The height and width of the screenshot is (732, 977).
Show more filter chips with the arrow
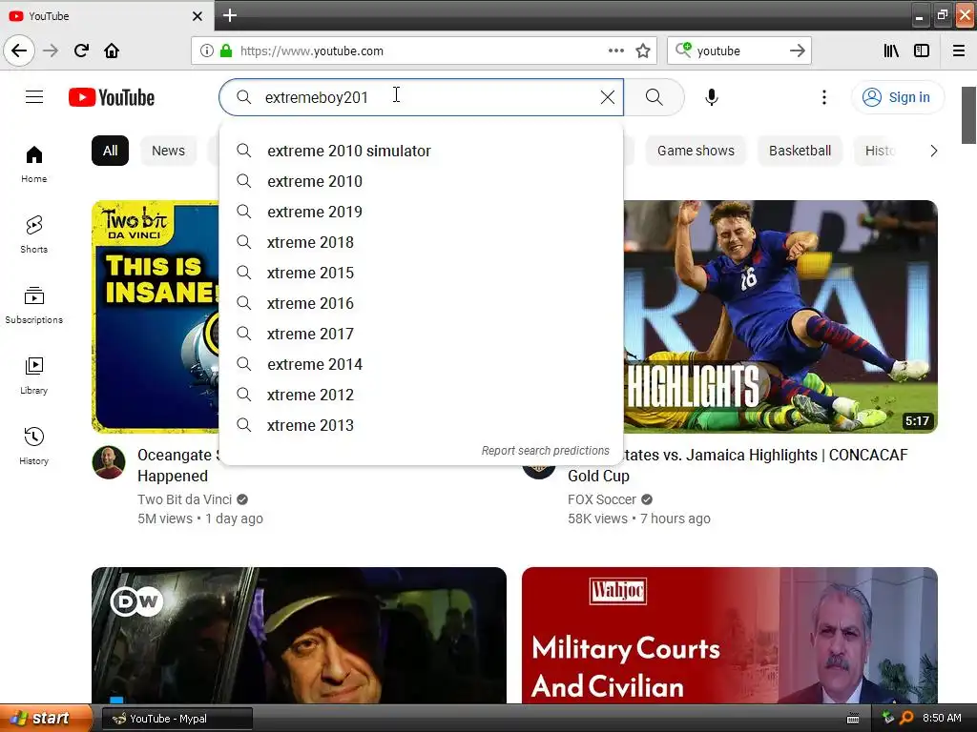pyautogui.click(x=933, y=151)
